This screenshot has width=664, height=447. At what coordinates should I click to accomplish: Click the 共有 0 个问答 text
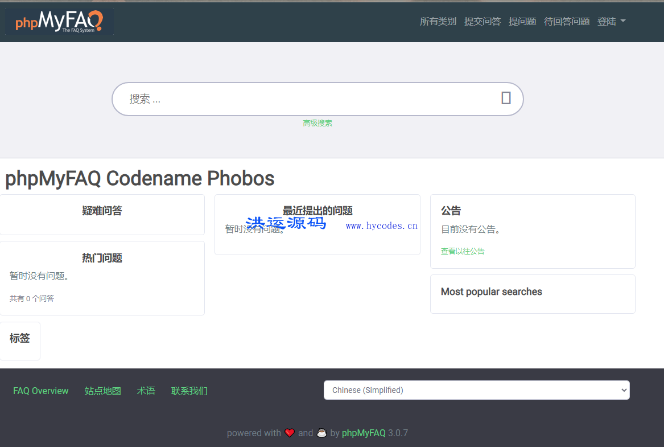[32, 299]
